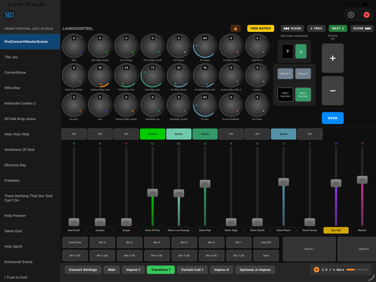Switch to Optional Jz Improv section
Viewport: 376px width, 282px height.
(x=255, y=270)
